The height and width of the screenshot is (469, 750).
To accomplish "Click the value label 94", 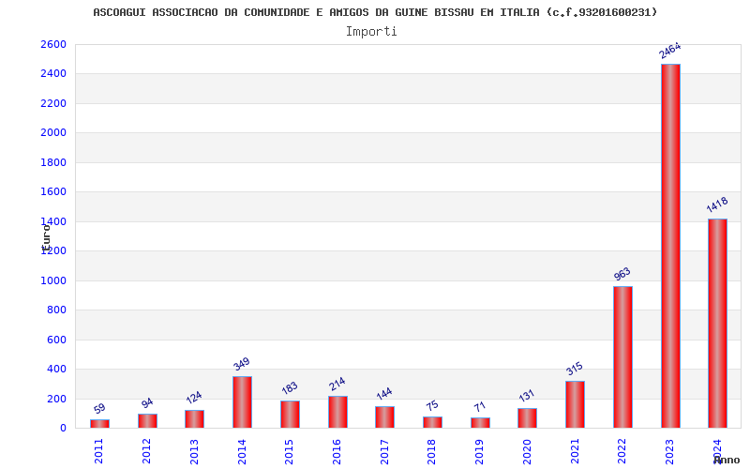I will 147,403.
